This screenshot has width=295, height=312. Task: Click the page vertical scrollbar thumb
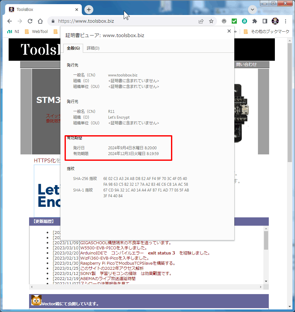[290, 103]
